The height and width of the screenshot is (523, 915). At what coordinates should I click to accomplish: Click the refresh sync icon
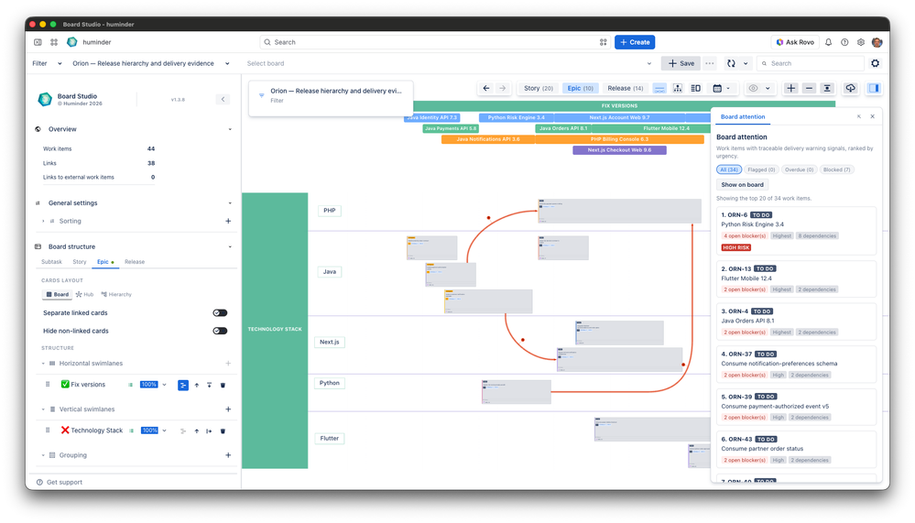731,63
